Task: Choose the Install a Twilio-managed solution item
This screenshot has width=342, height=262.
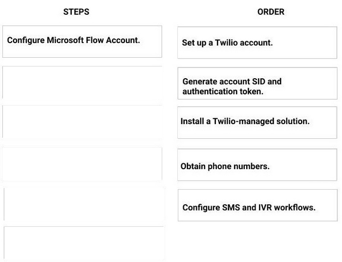Action: (257, 123)
